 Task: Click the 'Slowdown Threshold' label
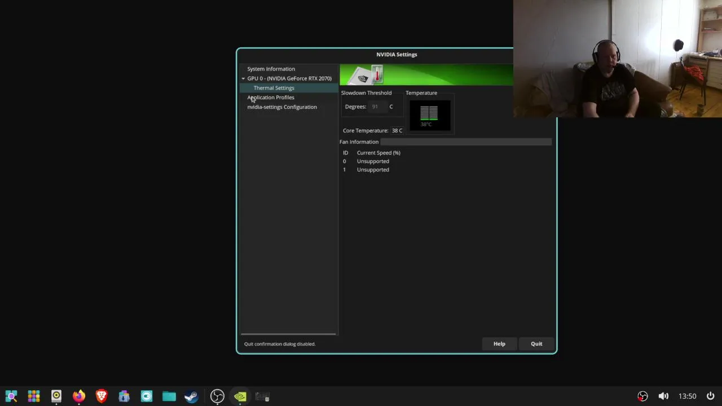pos(366,93)
